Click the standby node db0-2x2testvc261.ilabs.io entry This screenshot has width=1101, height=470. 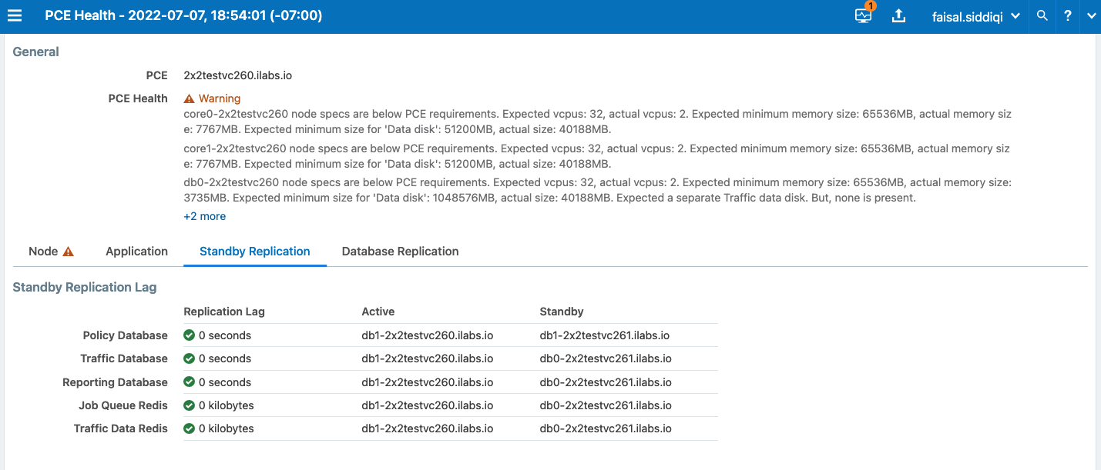(605, 358)
